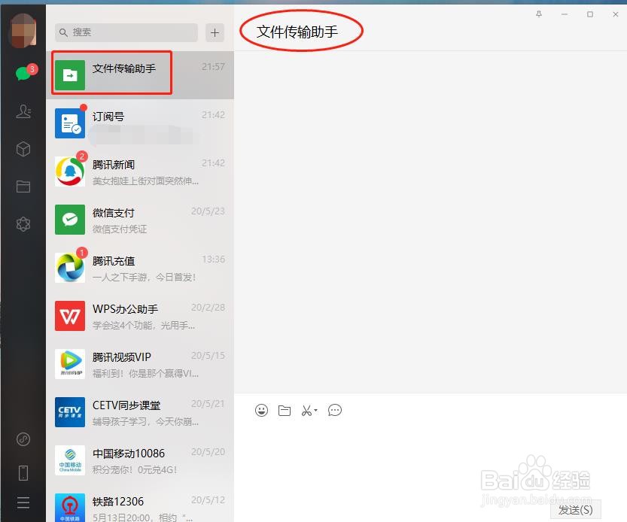Click the 腾讯新闻 penguin avatar icon
This screenshot has width=627, height=522.
pos(70,171)
